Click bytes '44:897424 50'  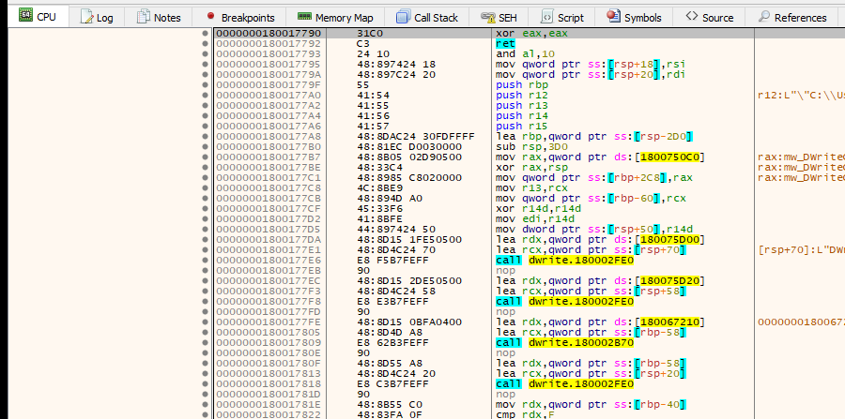point(396,230)
